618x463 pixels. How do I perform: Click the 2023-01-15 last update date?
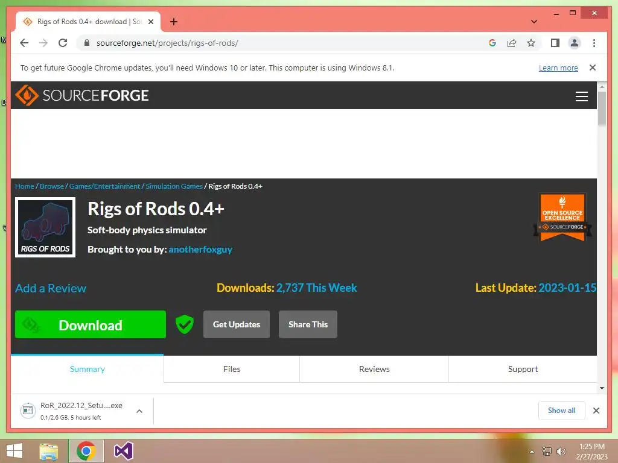567,288
